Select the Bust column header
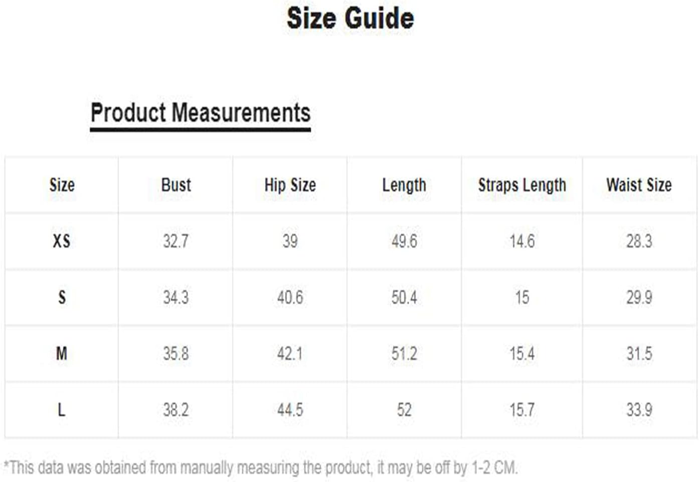 pos(176,185)
